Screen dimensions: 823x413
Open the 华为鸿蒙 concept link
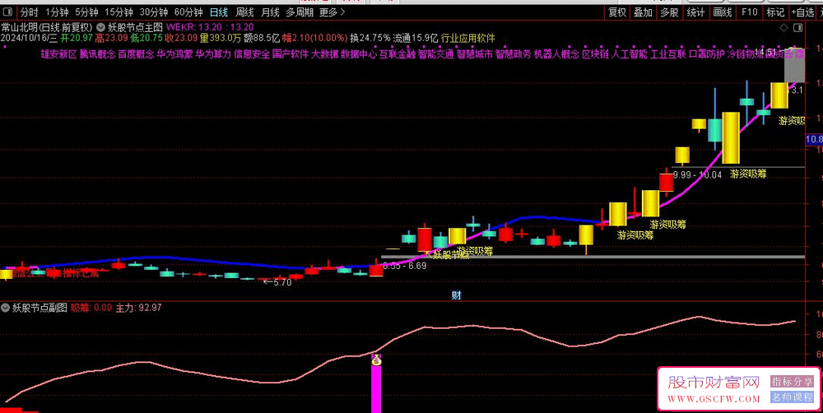174,53
